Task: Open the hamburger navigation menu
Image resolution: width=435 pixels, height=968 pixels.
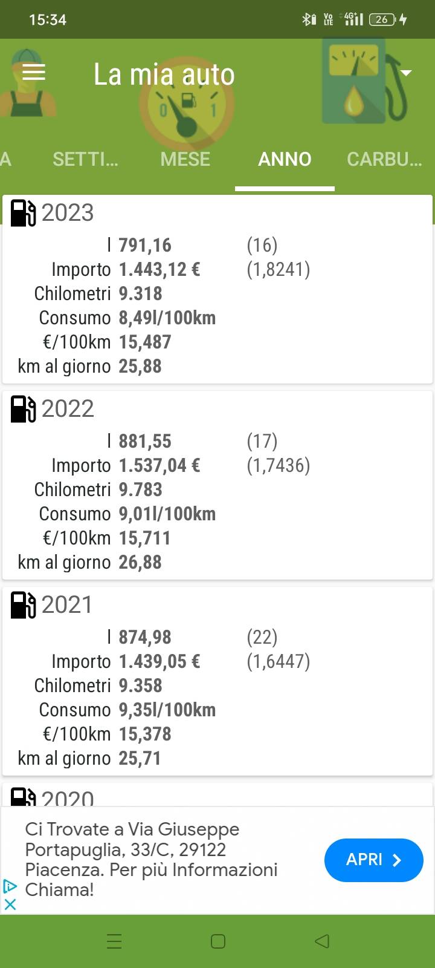Action: 34,73
